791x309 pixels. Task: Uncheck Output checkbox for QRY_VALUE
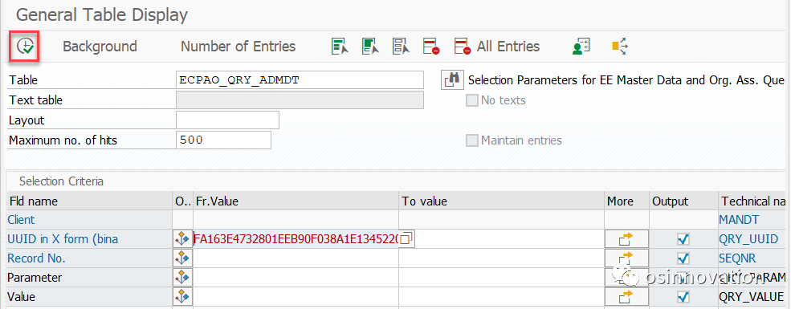(x=683, y=296)
